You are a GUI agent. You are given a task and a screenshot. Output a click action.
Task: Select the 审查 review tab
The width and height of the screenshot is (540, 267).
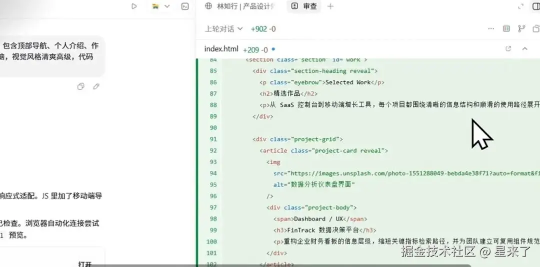[304, 6]
